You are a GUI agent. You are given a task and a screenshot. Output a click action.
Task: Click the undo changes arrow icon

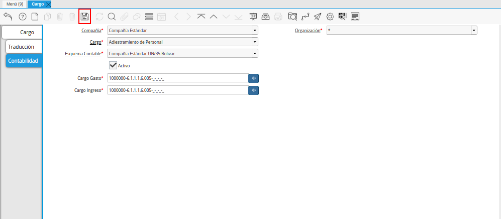point(8,17)
